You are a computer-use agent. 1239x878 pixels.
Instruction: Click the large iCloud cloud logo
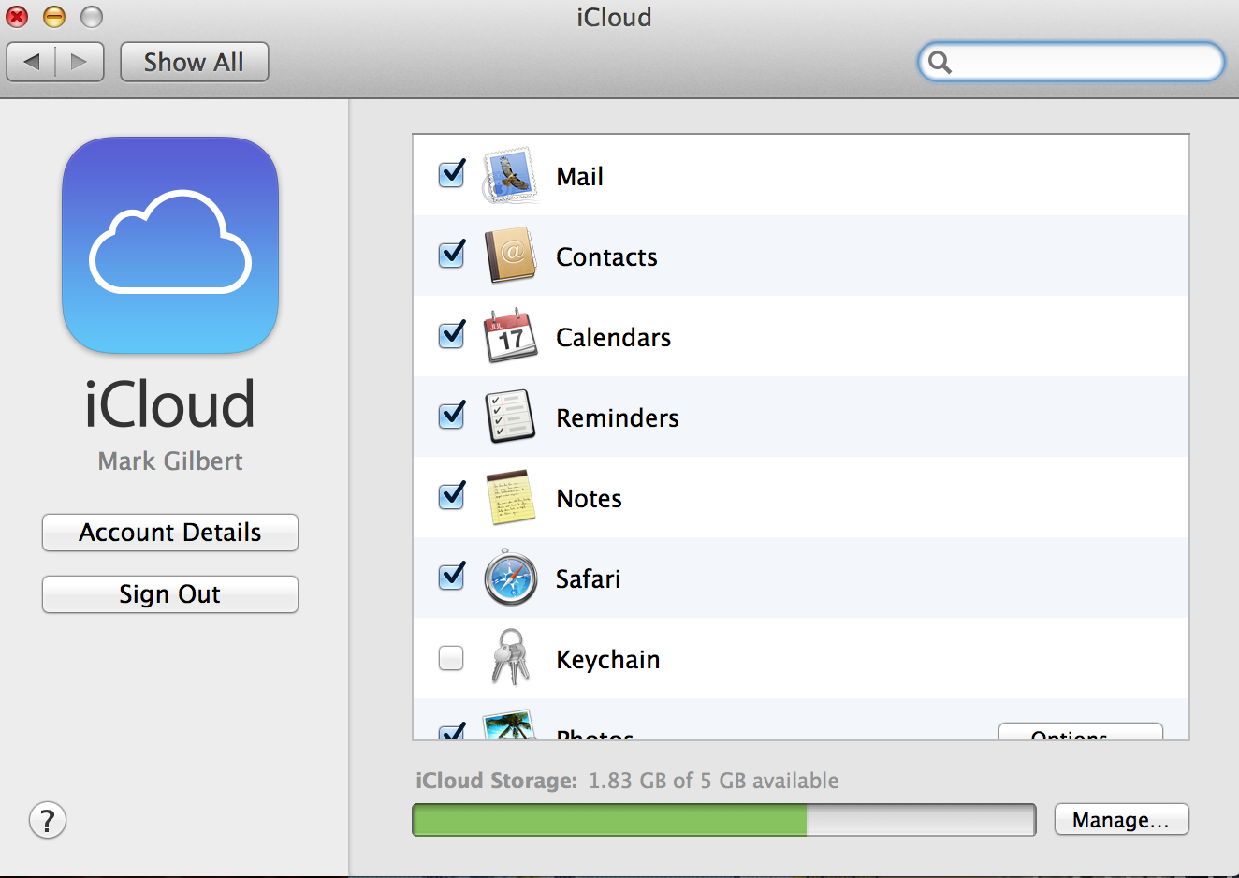click(x=170, y=245)
